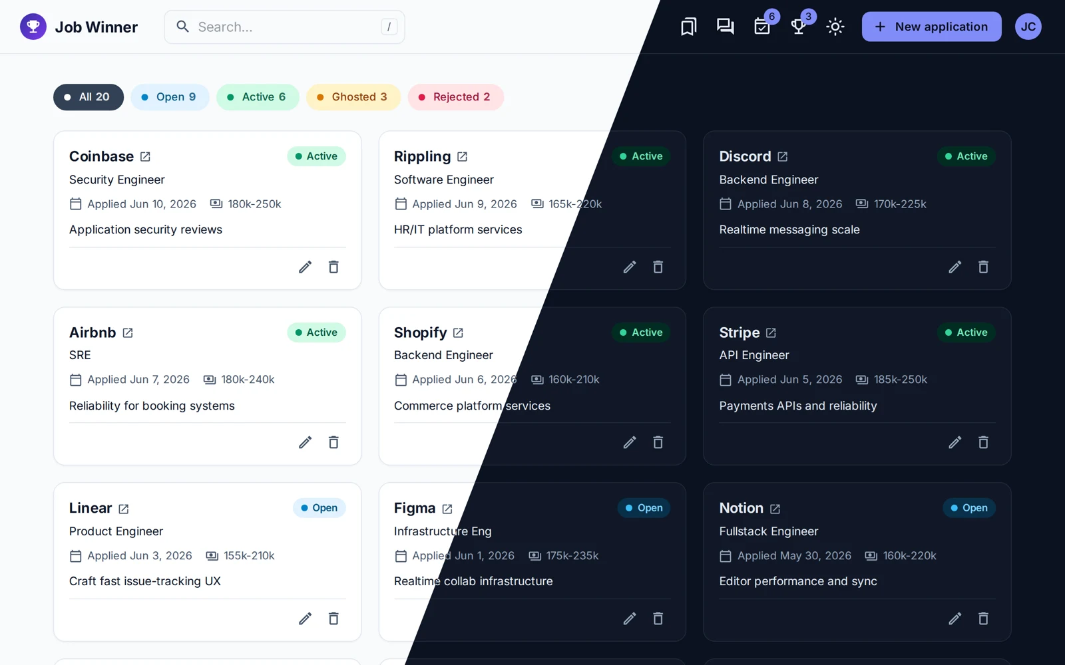The width and height of the screenshot is (1065, 665).
Task: Open Rippling external link icon
Action: [x=462, y=157]
